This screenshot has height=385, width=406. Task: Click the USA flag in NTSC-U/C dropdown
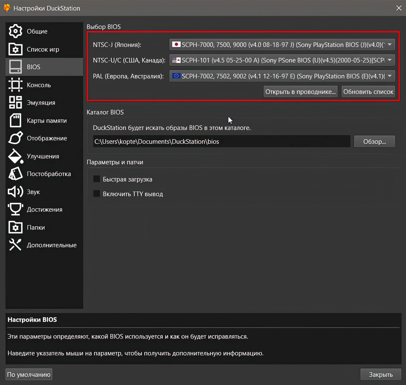click(x=176, y=60)
